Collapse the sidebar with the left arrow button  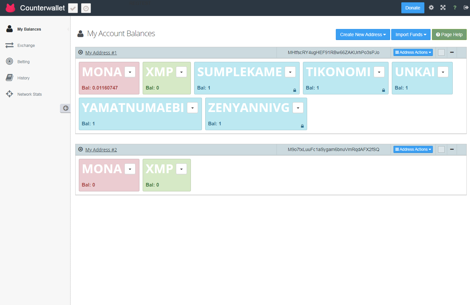click(65, 108)
